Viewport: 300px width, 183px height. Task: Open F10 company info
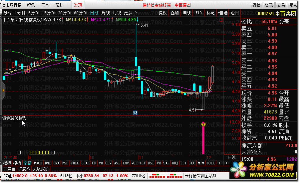[x=198, y=13]
